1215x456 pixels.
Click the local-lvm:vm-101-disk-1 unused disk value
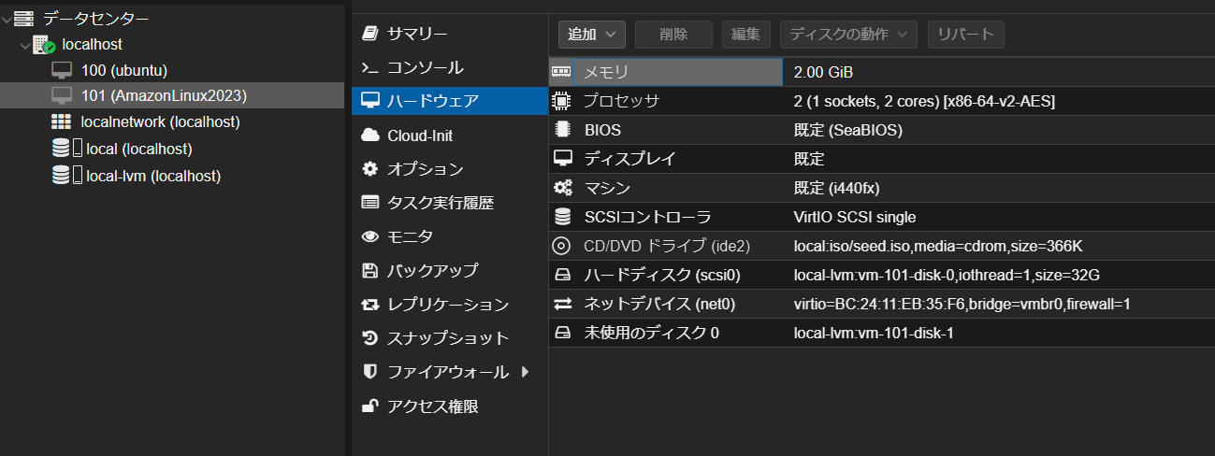tap(874, 333)
